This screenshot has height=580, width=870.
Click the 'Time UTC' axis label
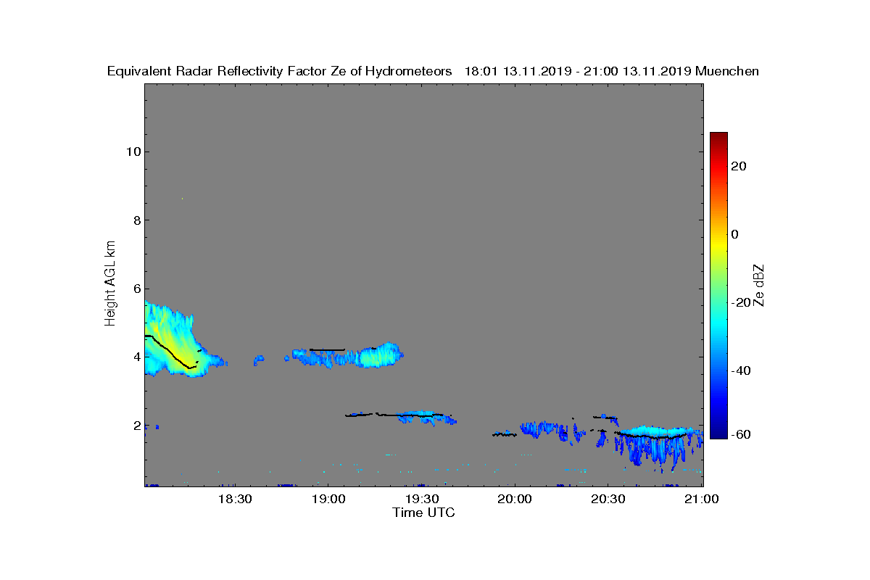tap(424, 513)
